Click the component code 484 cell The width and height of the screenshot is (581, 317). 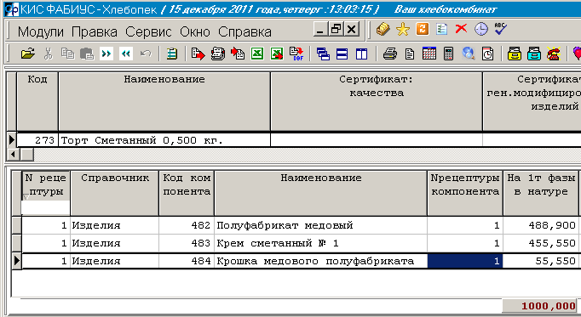pos(187,261)
